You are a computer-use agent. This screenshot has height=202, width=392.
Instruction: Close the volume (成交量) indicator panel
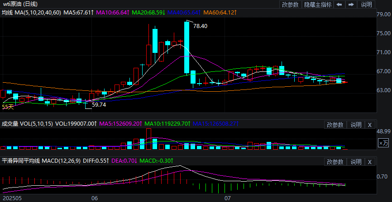click(x=369, y=125)
